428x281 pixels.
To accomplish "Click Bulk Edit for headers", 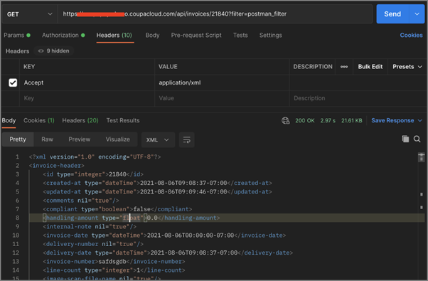I will [370, 67].
